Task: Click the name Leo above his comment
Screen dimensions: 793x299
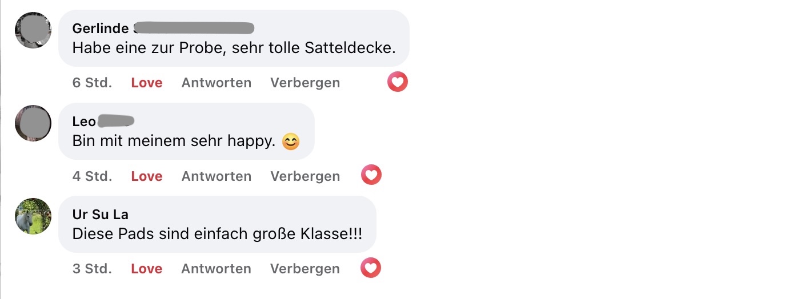Action: coord(85,122)
